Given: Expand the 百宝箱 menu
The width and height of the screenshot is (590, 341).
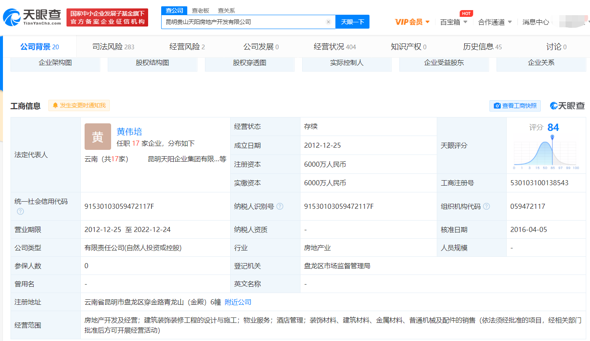Looking at the screenshot, I should click(x=454, y=22).
